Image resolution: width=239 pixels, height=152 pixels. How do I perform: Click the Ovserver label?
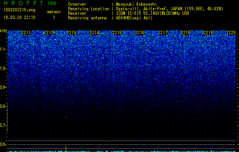[77, 4]
